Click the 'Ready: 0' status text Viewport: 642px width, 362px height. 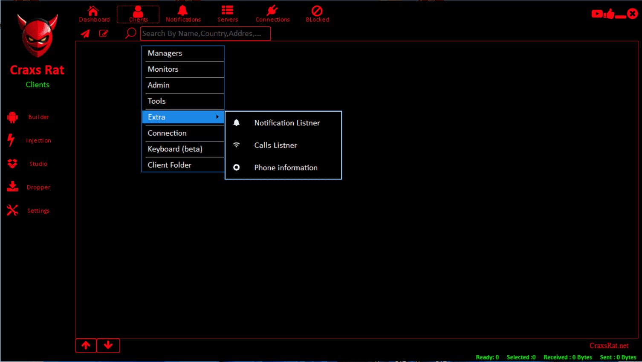[x=487, y=357]
